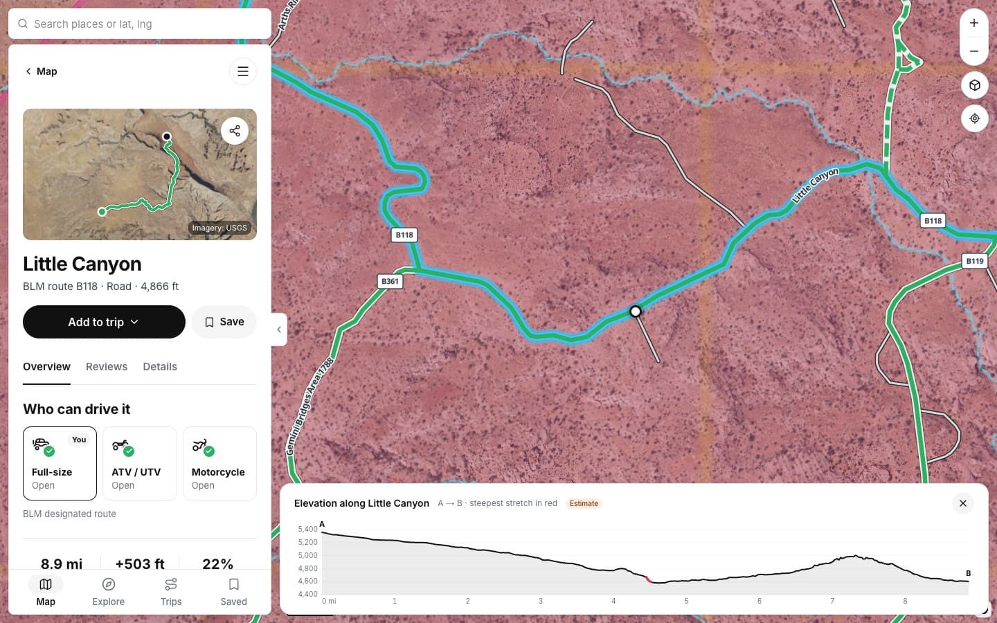
Task: Click the Imagery: USGS attribution label
Action: (x=219, y=228)
